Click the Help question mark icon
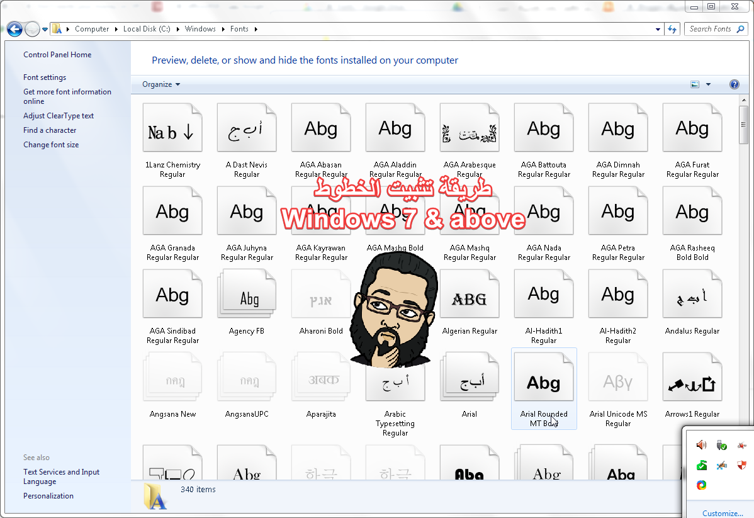The height and width of the screenshot is (518, 754). coord(734,84)
